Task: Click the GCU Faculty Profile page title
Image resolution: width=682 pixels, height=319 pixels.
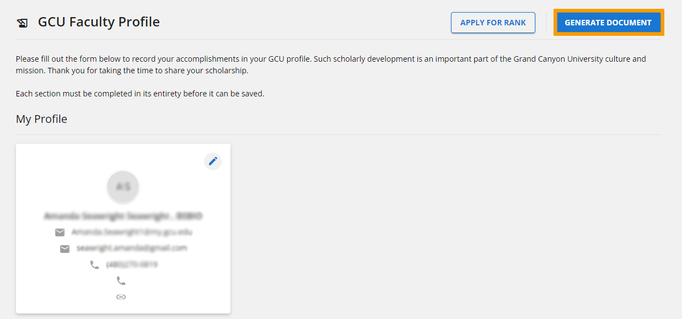Action: (x=99, y=22)
